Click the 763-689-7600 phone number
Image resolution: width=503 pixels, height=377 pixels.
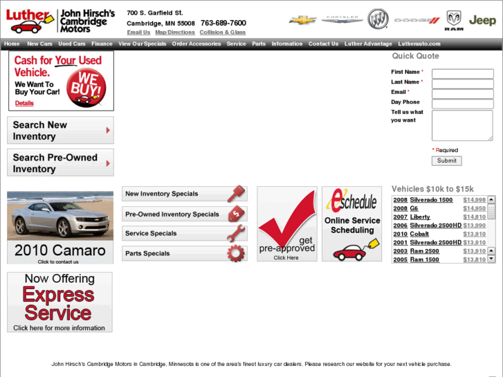click(x=223, y=23)
